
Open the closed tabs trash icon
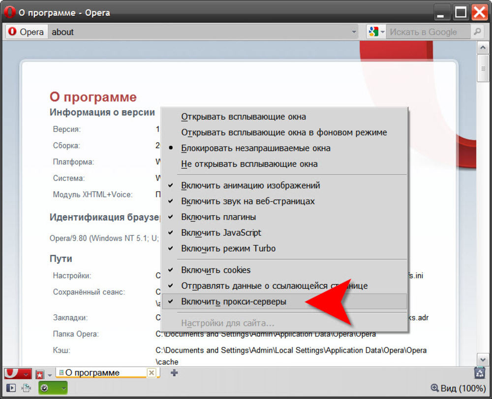coord(480,372)
